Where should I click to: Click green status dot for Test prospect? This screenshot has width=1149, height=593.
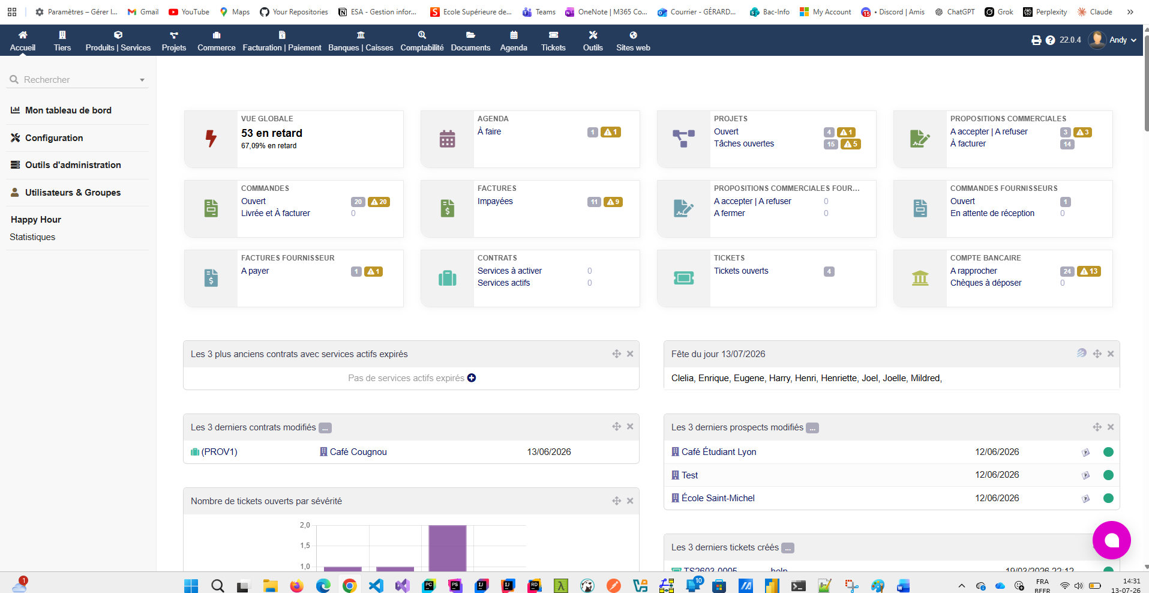pos(1108,475)
